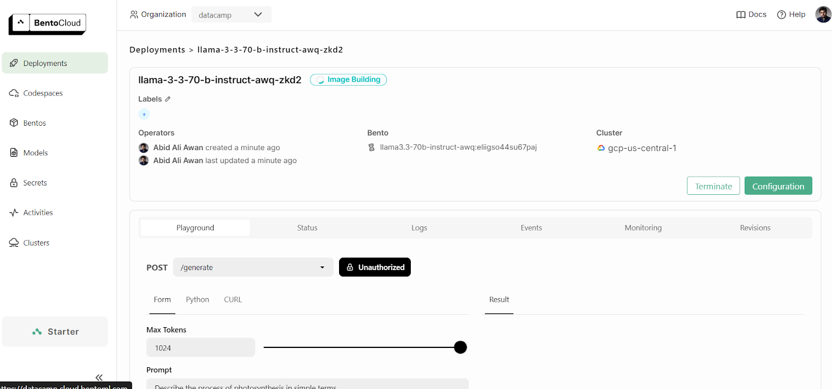The height and width of the screenshot is (389, 832).
Task: Select the Result tab
Action: 499,300
